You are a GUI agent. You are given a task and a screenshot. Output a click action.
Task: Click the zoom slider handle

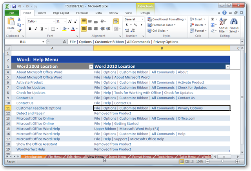[x=222, y=162]
